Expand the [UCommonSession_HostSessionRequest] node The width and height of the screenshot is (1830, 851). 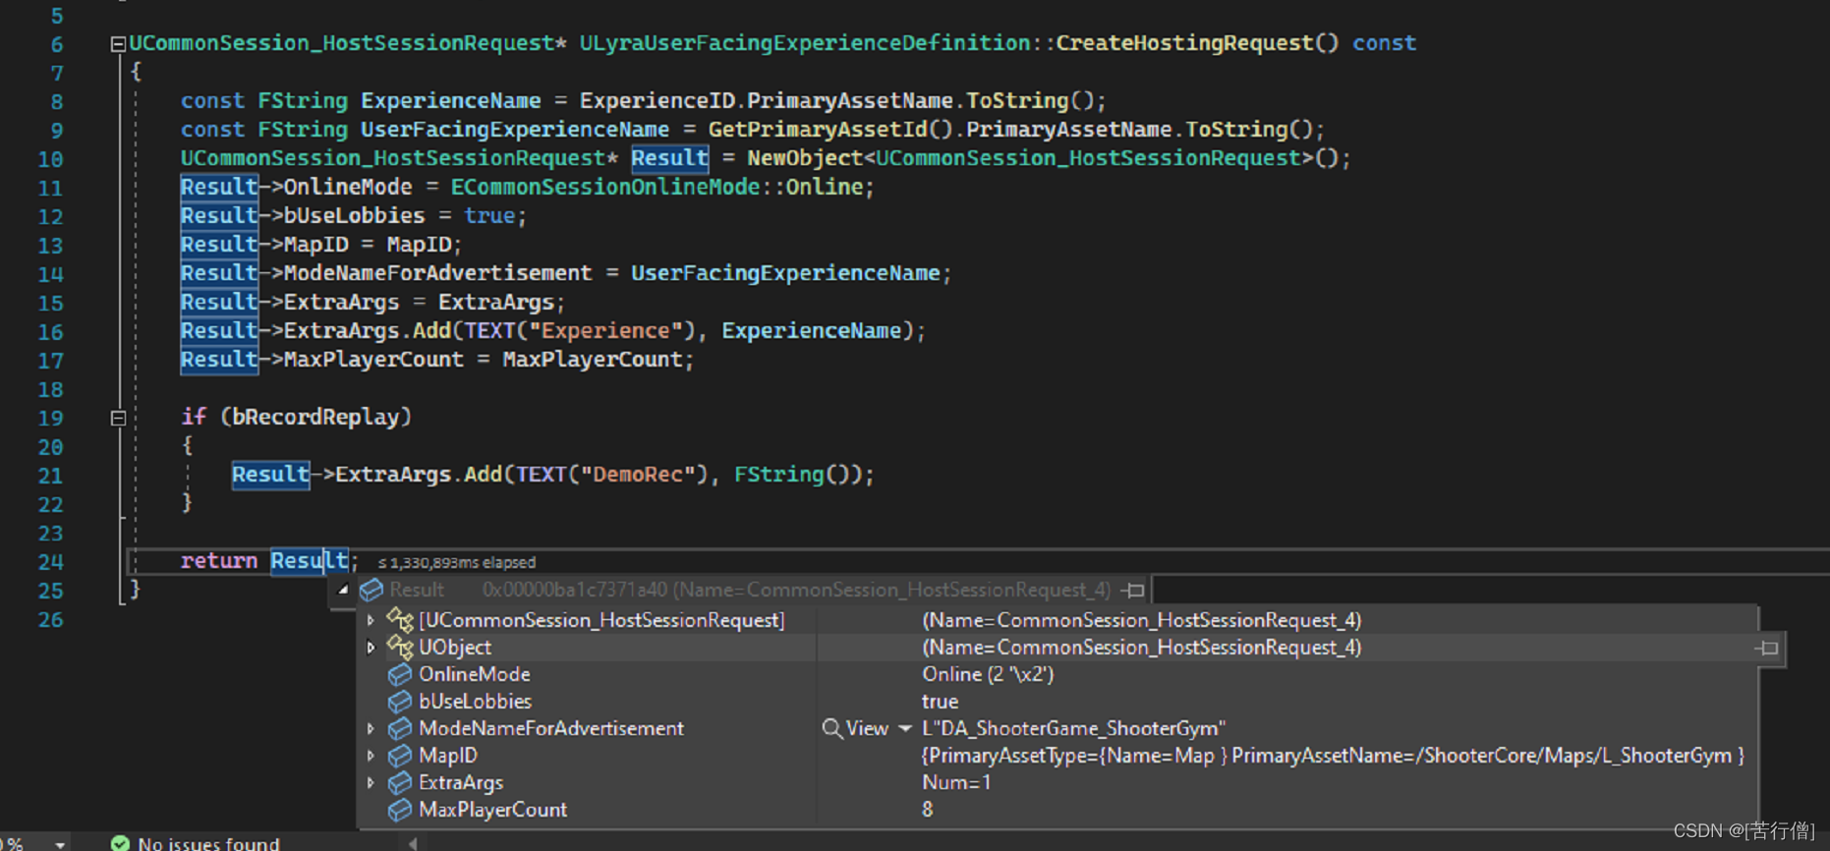[x=371, y=620]
